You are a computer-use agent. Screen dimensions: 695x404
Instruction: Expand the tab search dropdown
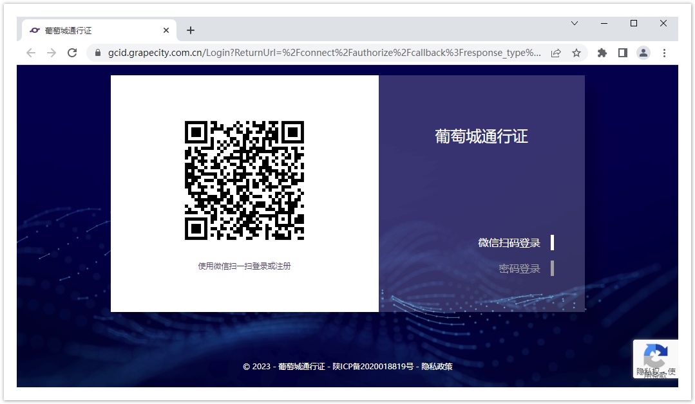point(575,23)
